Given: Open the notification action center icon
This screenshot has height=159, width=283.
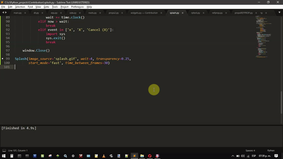Looking at the screenshot, I should click(x=276, y=156).
